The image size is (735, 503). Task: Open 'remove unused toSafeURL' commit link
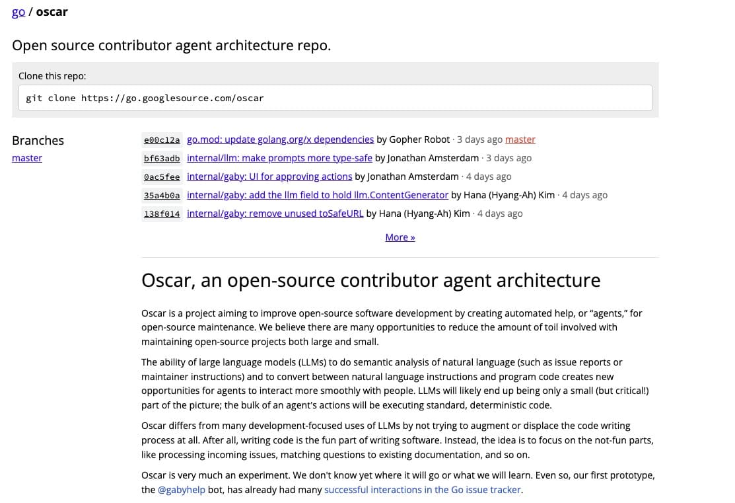click(x=275, y=213)
